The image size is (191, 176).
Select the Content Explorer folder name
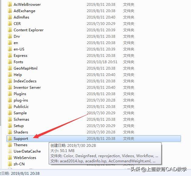29,30
